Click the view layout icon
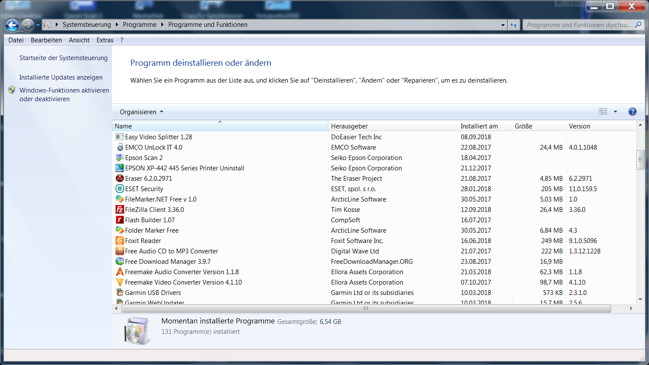649x365 pixels. click(603, 112)
